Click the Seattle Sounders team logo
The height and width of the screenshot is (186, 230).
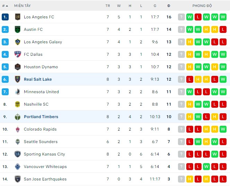[x=18, y=142]
